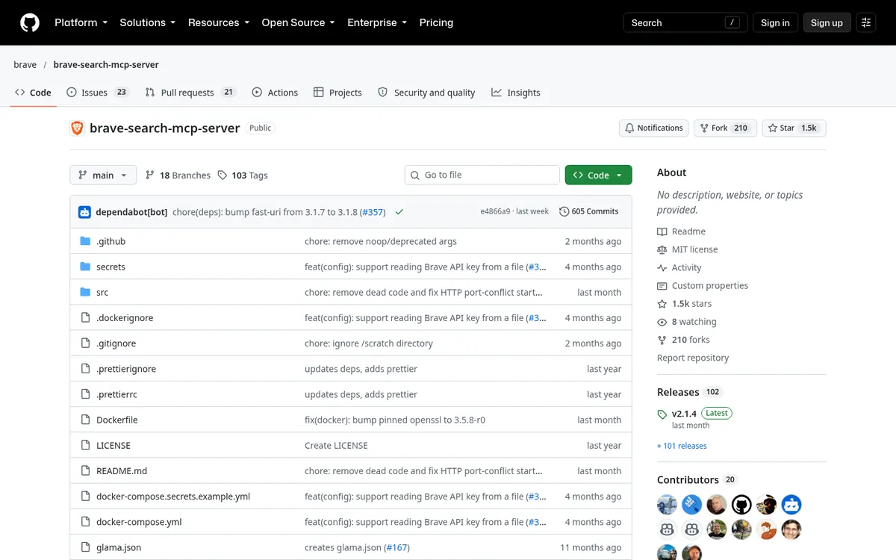Click the .dockerignore file icon

85,317
